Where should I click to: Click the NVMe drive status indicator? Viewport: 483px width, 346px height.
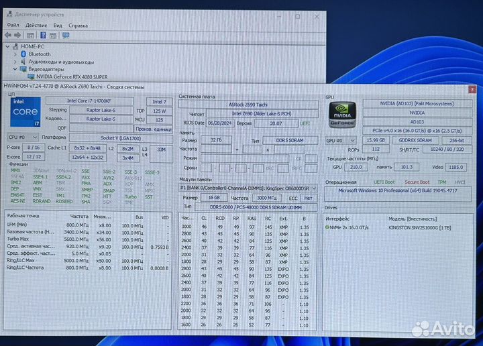[327, 228]
